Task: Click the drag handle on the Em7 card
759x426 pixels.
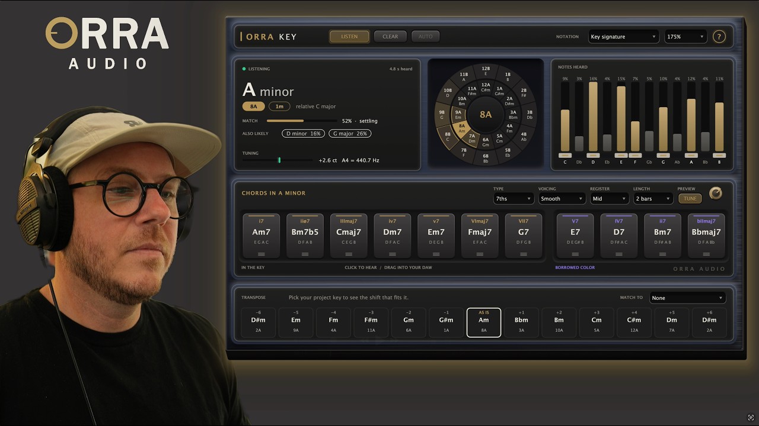Action: click(436, 254)
